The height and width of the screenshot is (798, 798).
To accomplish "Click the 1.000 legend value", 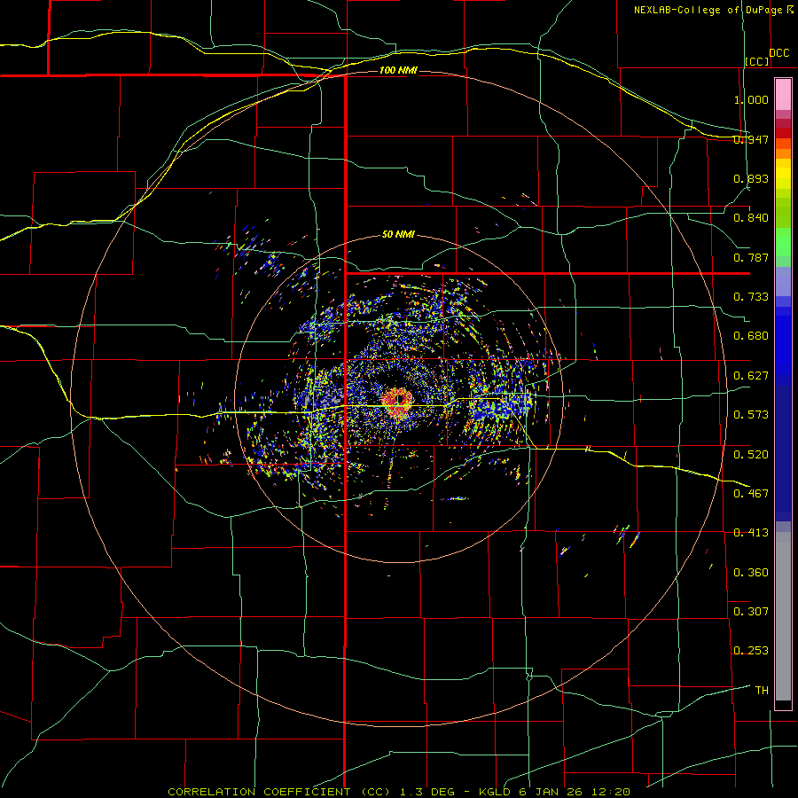I will [751, 99].
